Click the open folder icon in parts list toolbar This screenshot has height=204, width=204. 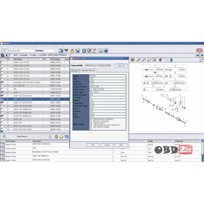pyautogui.click(x=61, y=137)
